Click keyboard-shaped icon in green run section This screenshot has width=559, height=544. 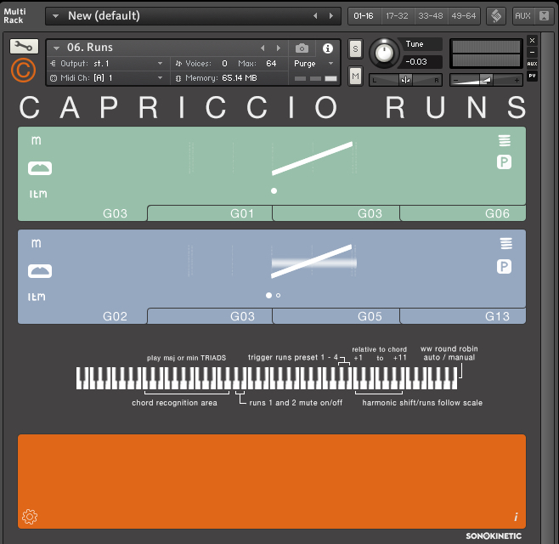tap(40, 168)
